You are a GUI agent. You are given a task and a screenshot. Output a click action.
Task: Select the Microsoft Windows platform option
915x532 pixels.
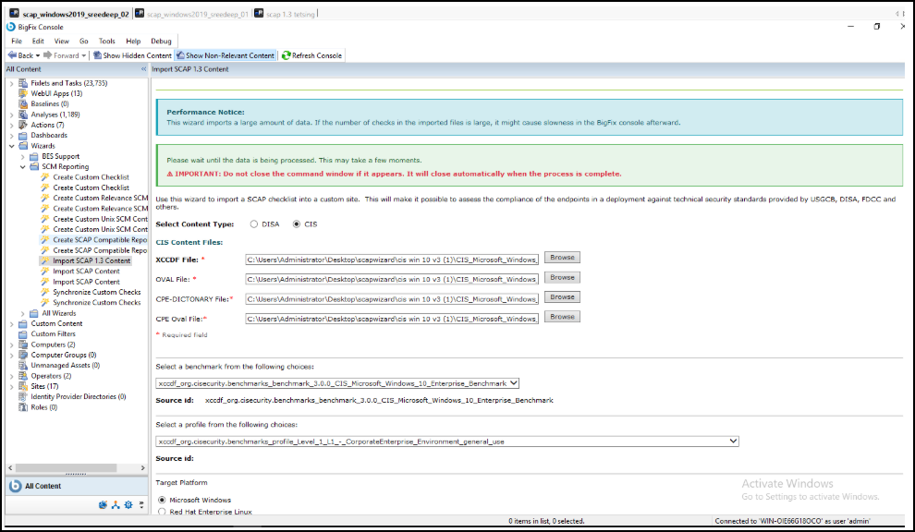click(163, 500)
